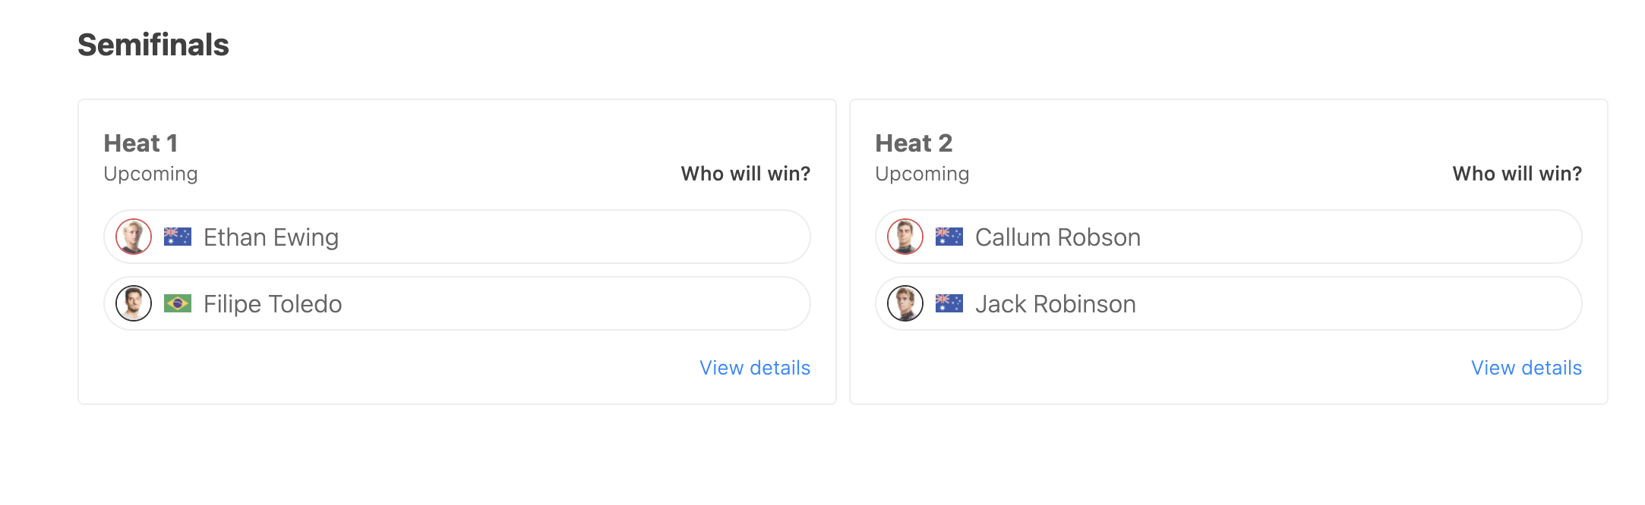Open View details for Heat 2
Screen dimensions: 1645x505
pos(1527,368)
